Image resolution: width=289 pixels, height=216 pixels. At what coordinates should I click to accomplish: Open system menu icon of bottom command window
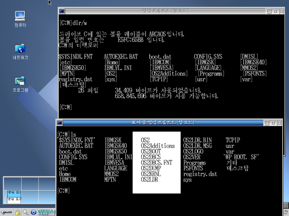click(x=59, y=123)
